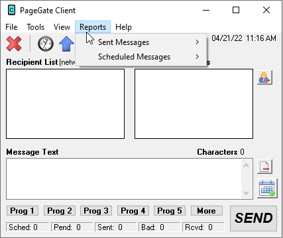Click the Prog 3 button

[96, 211]
